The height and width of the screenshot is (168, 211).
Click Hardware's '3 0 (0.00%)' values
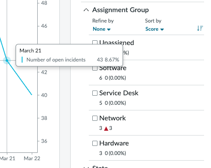tap(113, 153)
